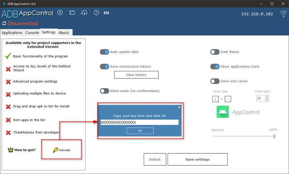Close the key entry popup
This screenshot has width=289, height=174.
pos(179,107)
